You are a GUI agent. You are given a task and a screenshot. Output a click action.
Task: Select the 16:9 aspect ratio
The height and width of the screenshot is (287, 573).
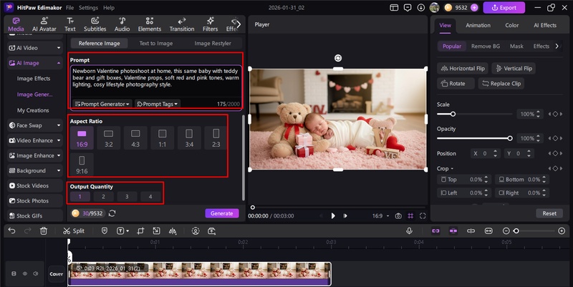coord(82,138)
